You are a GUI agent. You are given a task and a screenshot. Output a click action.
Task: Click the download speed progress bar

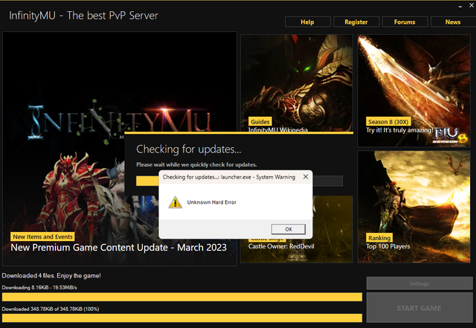pos(182,297)
